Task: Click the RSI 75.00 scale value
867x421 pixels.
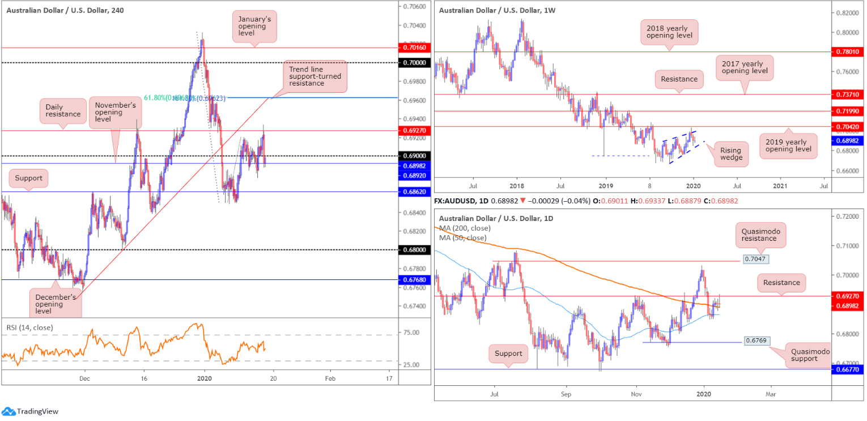Action: 411,333
